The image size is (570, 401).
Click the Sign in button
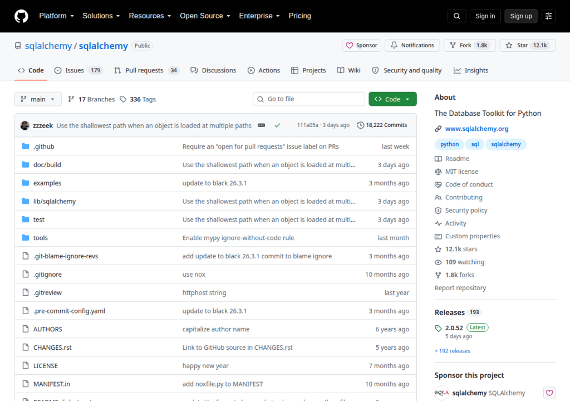coord(485,16)
